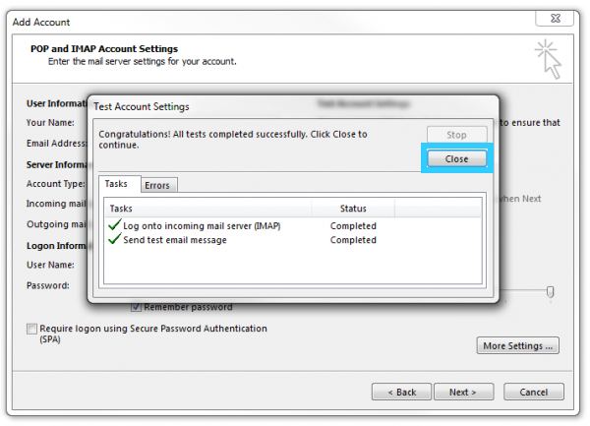Select the Log onto incoming mail server row text
This screenshot has height=426, width=590.
pyautogui.click(x=202, y=226)
